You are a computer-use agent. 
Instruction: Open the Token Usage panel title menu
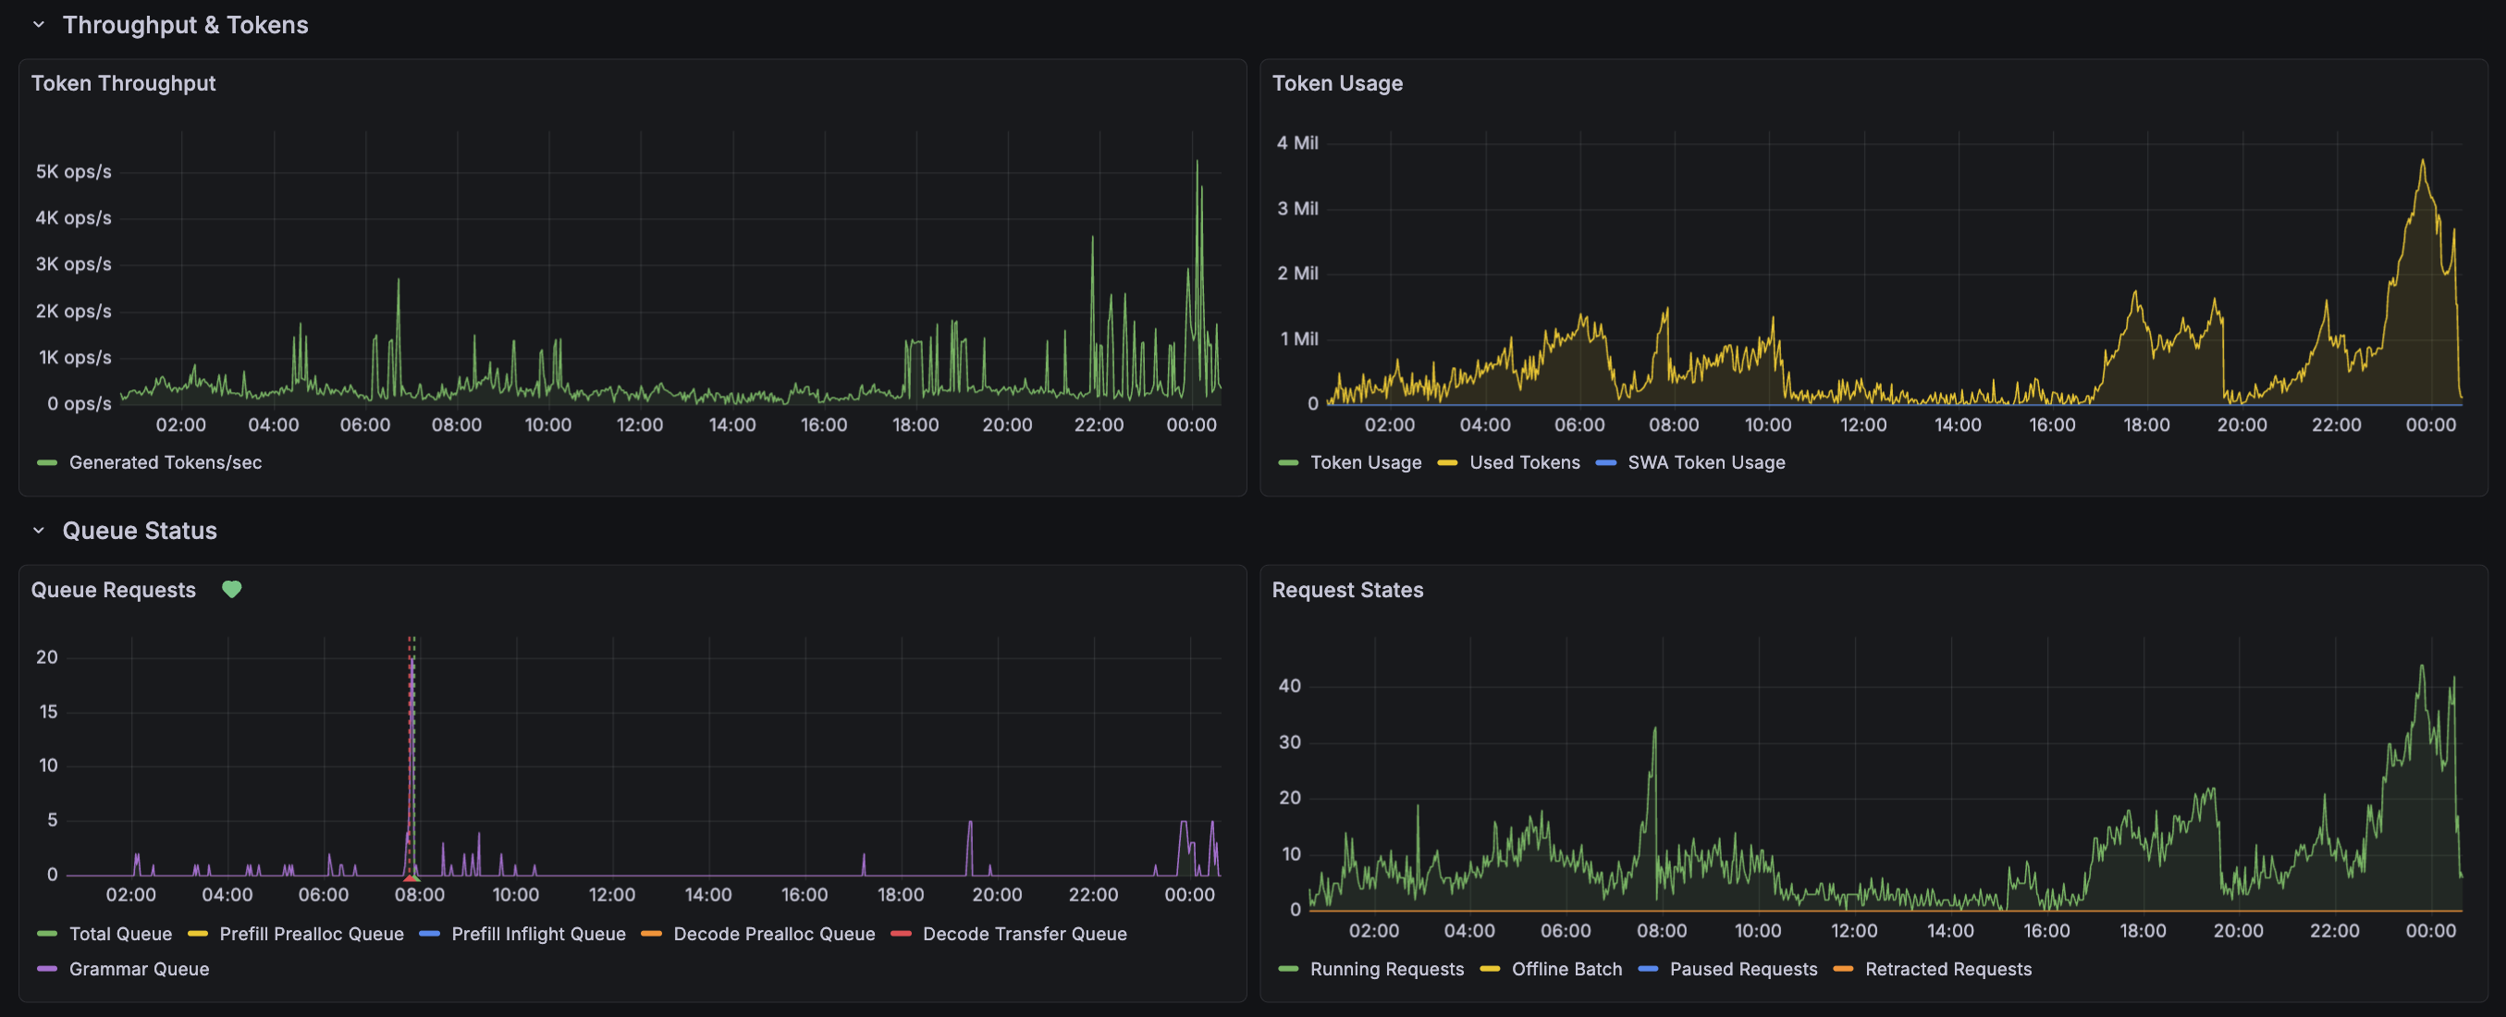pyautogui.click(x=1339, y=82)
